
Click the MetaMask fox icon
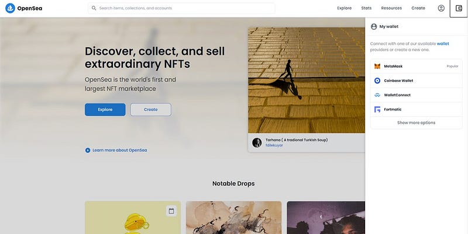[377, 66]
